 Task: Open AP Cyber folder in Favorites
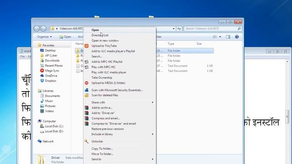(x=51, y=56)
